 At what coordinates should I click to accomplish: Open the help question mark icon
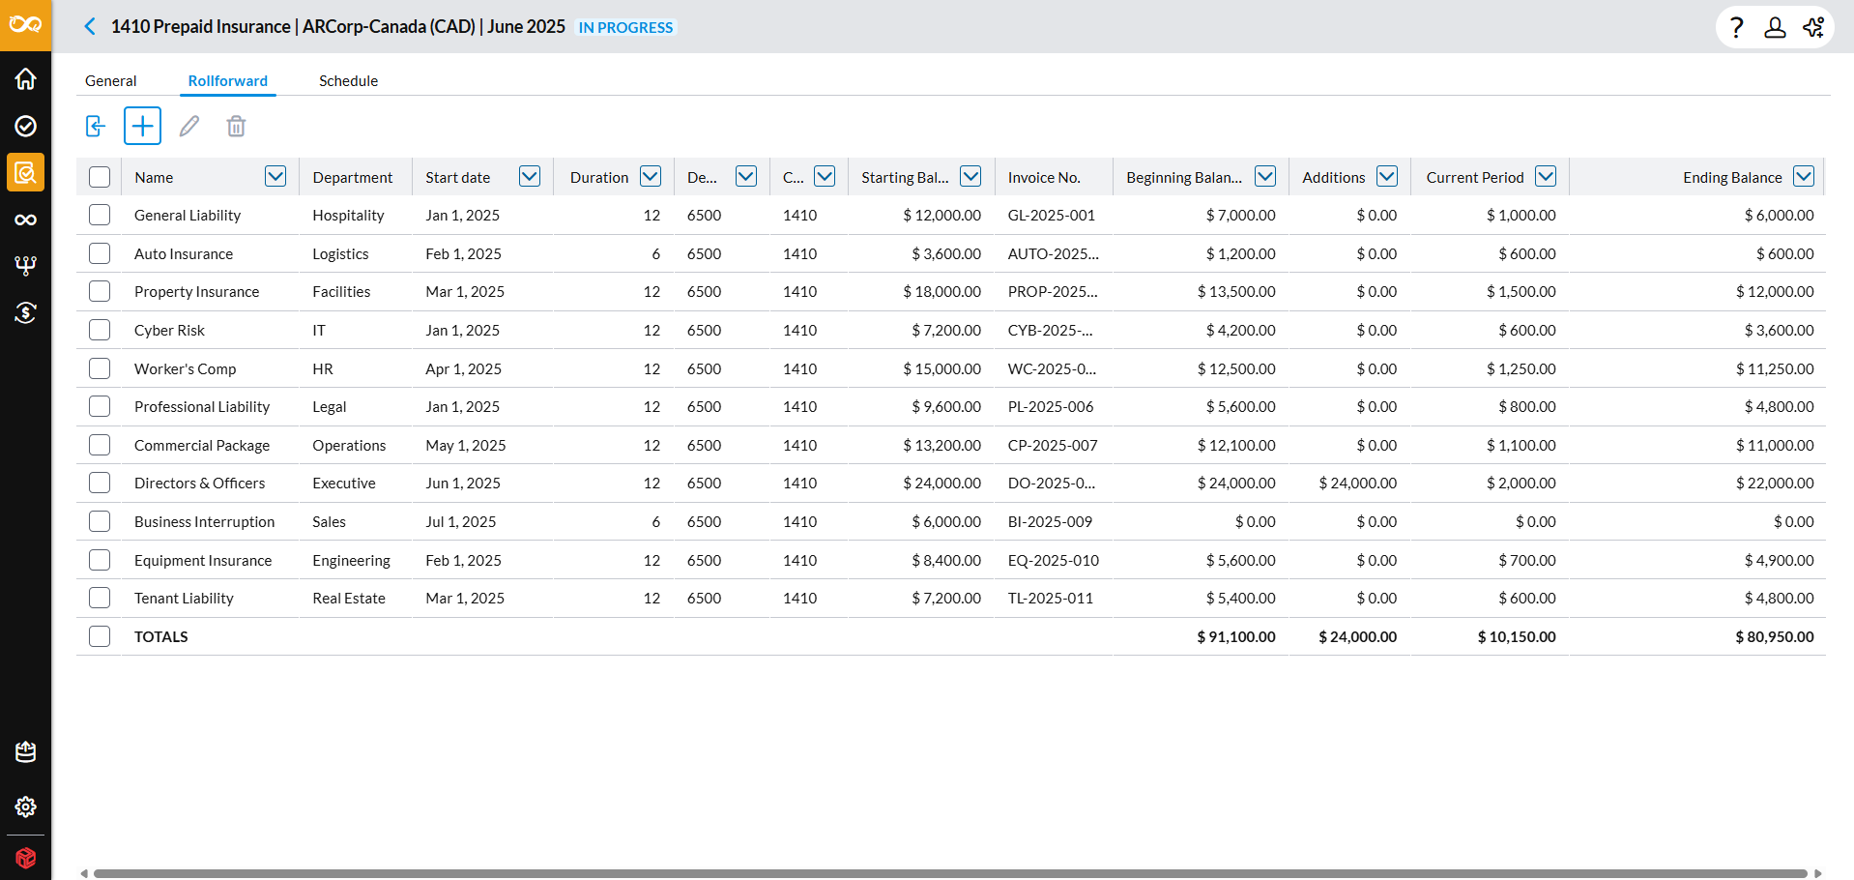click(1736, 27)
